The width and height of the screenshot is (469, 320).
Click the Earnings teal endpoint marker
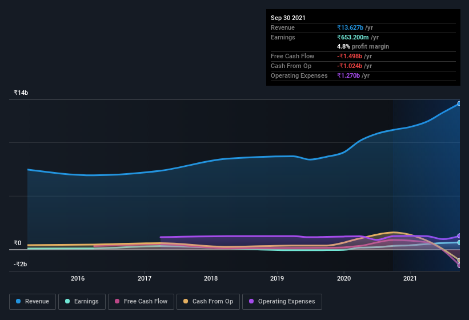click(459, 242)
